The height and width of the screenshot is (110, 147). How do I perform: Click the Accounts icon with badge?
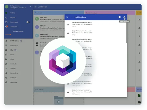tap(6, 26)
